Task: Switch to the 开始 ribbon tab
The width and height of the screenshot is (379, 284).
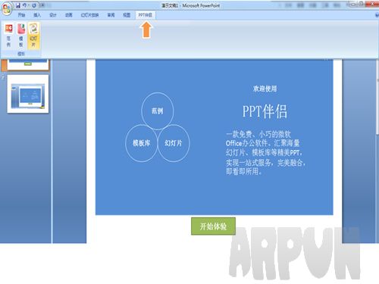Action: pos(21,15)
